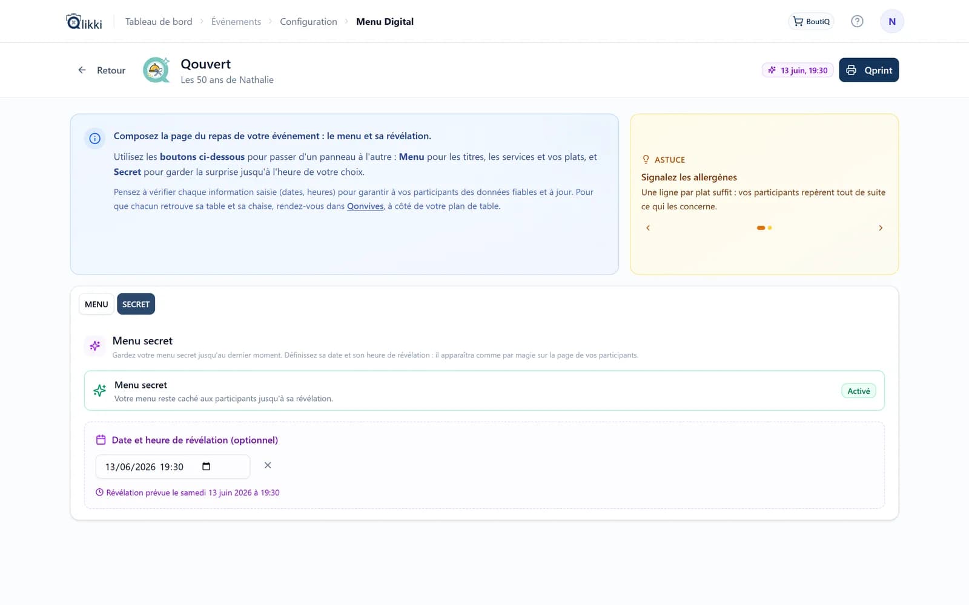Show the next tip with right chevron
The height and width of the screenshot is (605, 969).
pos(881,228)
